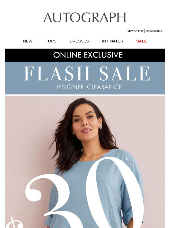
Task: Click the black ONLINE EXCLUSIVE banner
Action: click(85, 55)
